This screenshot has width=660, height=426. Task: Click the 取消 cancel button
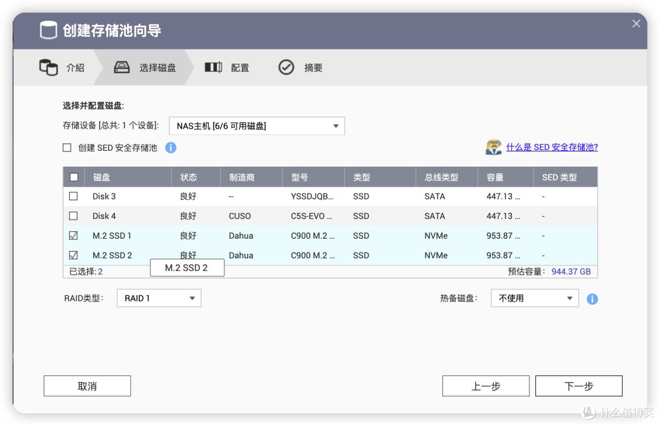point(87,386)
